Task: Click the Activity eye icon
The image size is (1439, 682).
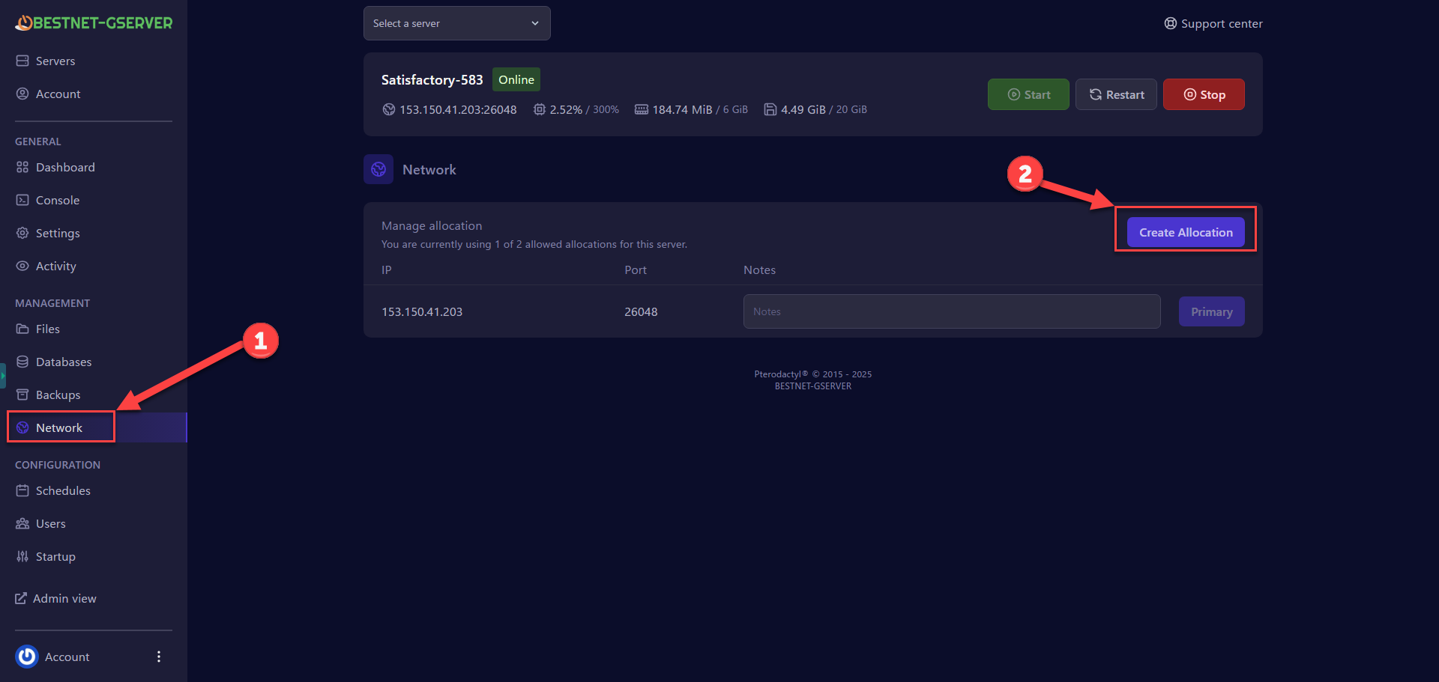Action: click(22, 266)
